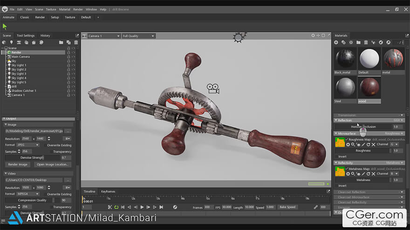This screenshot has height=230, width=410.
Task: Click the camera gizmo in viewport
Action: [x=213, y=89]
